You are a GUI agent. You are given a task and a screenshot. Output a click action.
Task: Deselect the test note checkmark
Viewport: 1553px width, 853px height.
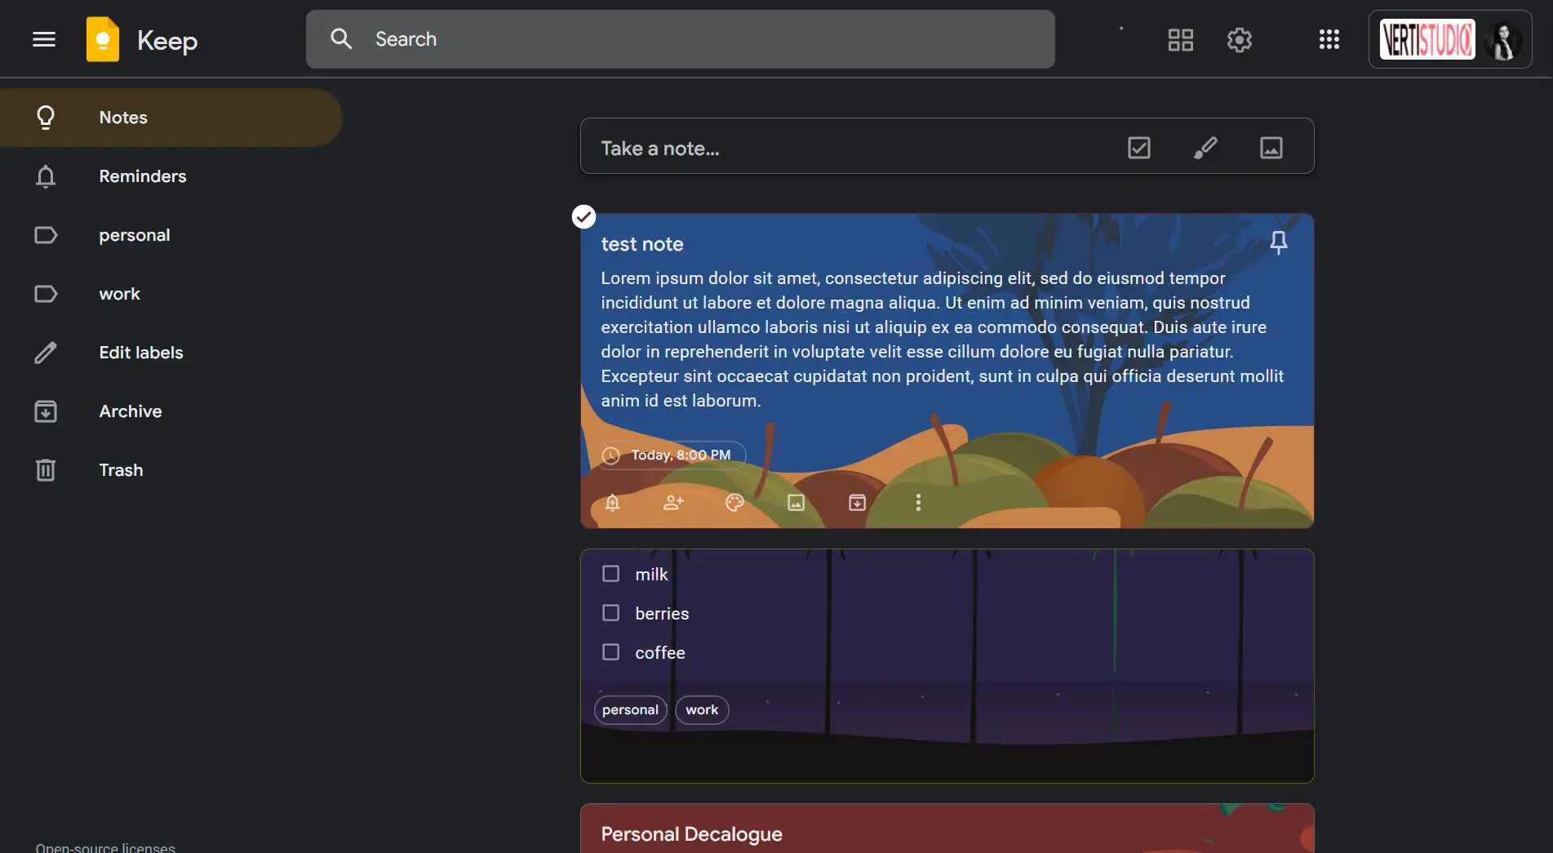point(583,216)
